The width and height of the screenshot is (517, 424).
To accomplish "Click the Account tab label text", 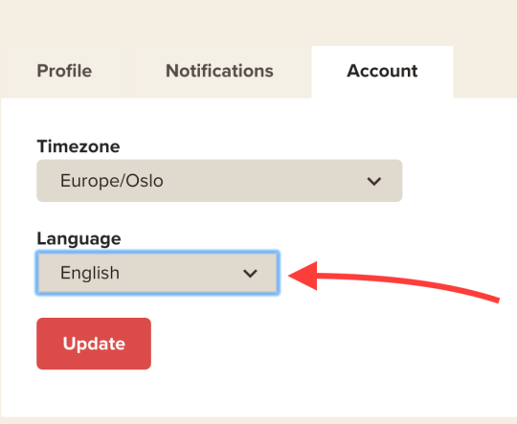I will (x=382, y=71).
